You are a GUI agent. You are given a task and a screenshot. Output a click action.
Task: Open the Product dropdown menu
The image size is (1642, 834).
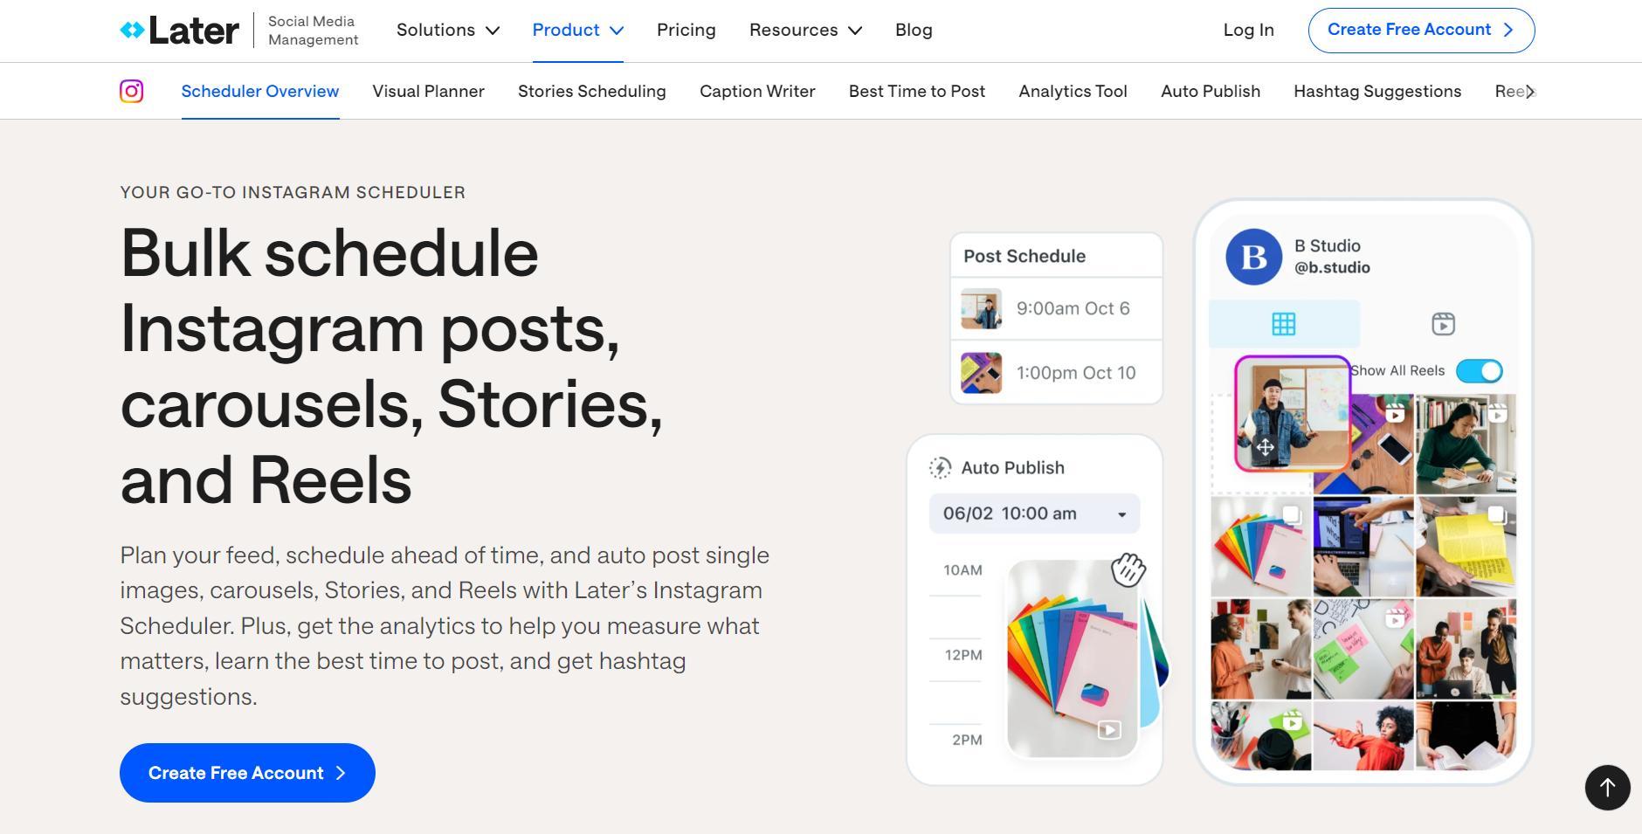[578, 31]
